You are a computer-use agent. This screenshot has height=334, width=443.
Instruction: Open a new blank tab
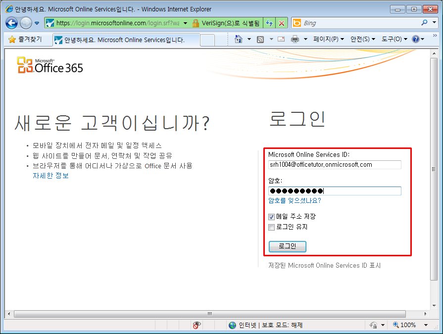click(207, 40)
